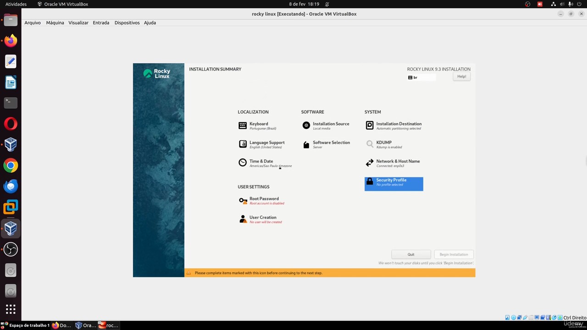Open OBS Studio from the dock
This screenshot has height=330, width=587.
click(11, 249)
